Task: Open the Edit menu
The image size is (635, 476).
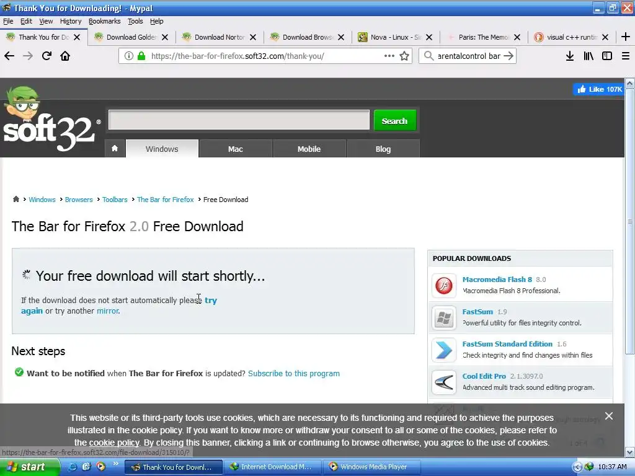Action: point(26,21)
